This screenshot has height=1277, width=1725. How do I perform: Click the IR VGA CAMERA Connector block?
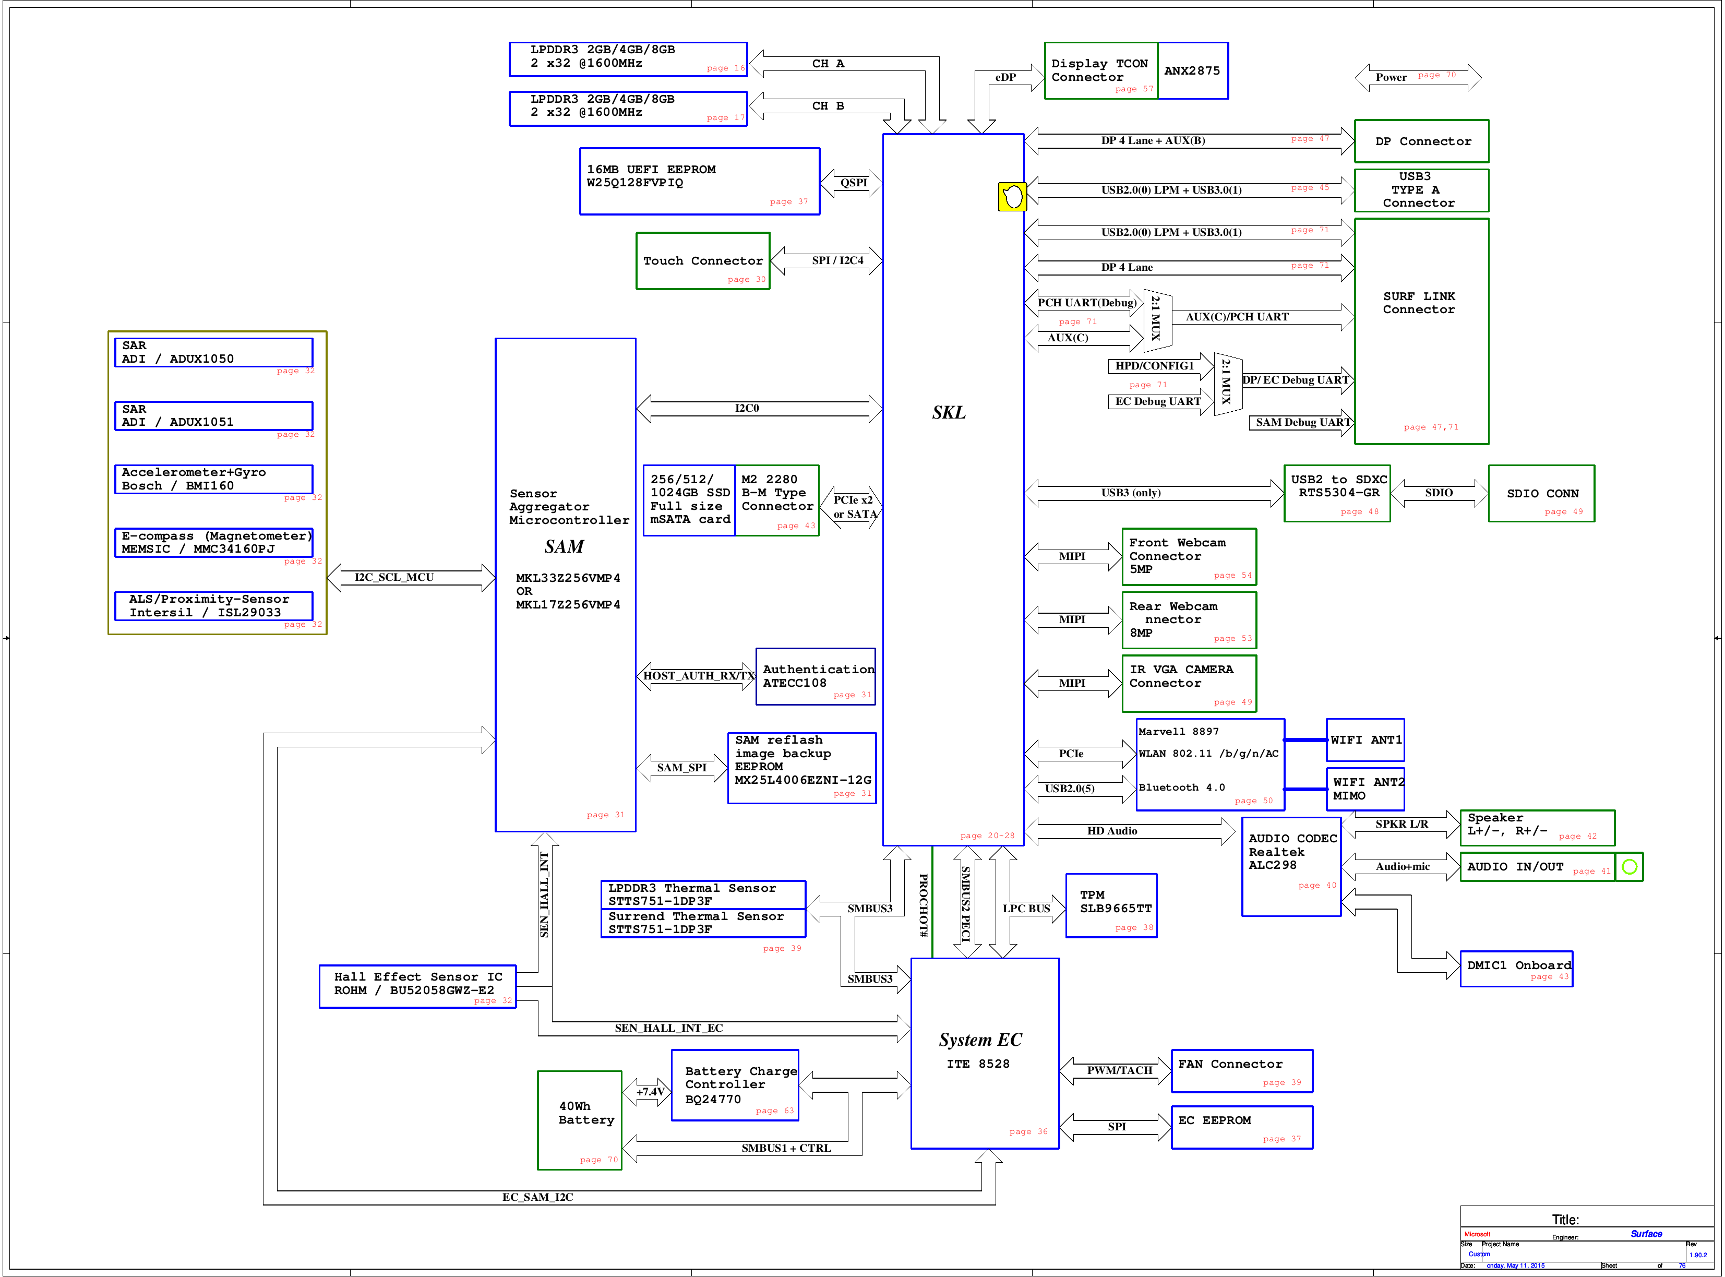pyautogui.click(x=1189, y=684)
